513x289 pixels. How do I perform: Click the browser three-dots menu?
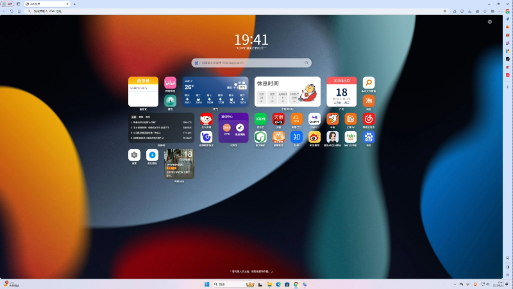(500, 11)
